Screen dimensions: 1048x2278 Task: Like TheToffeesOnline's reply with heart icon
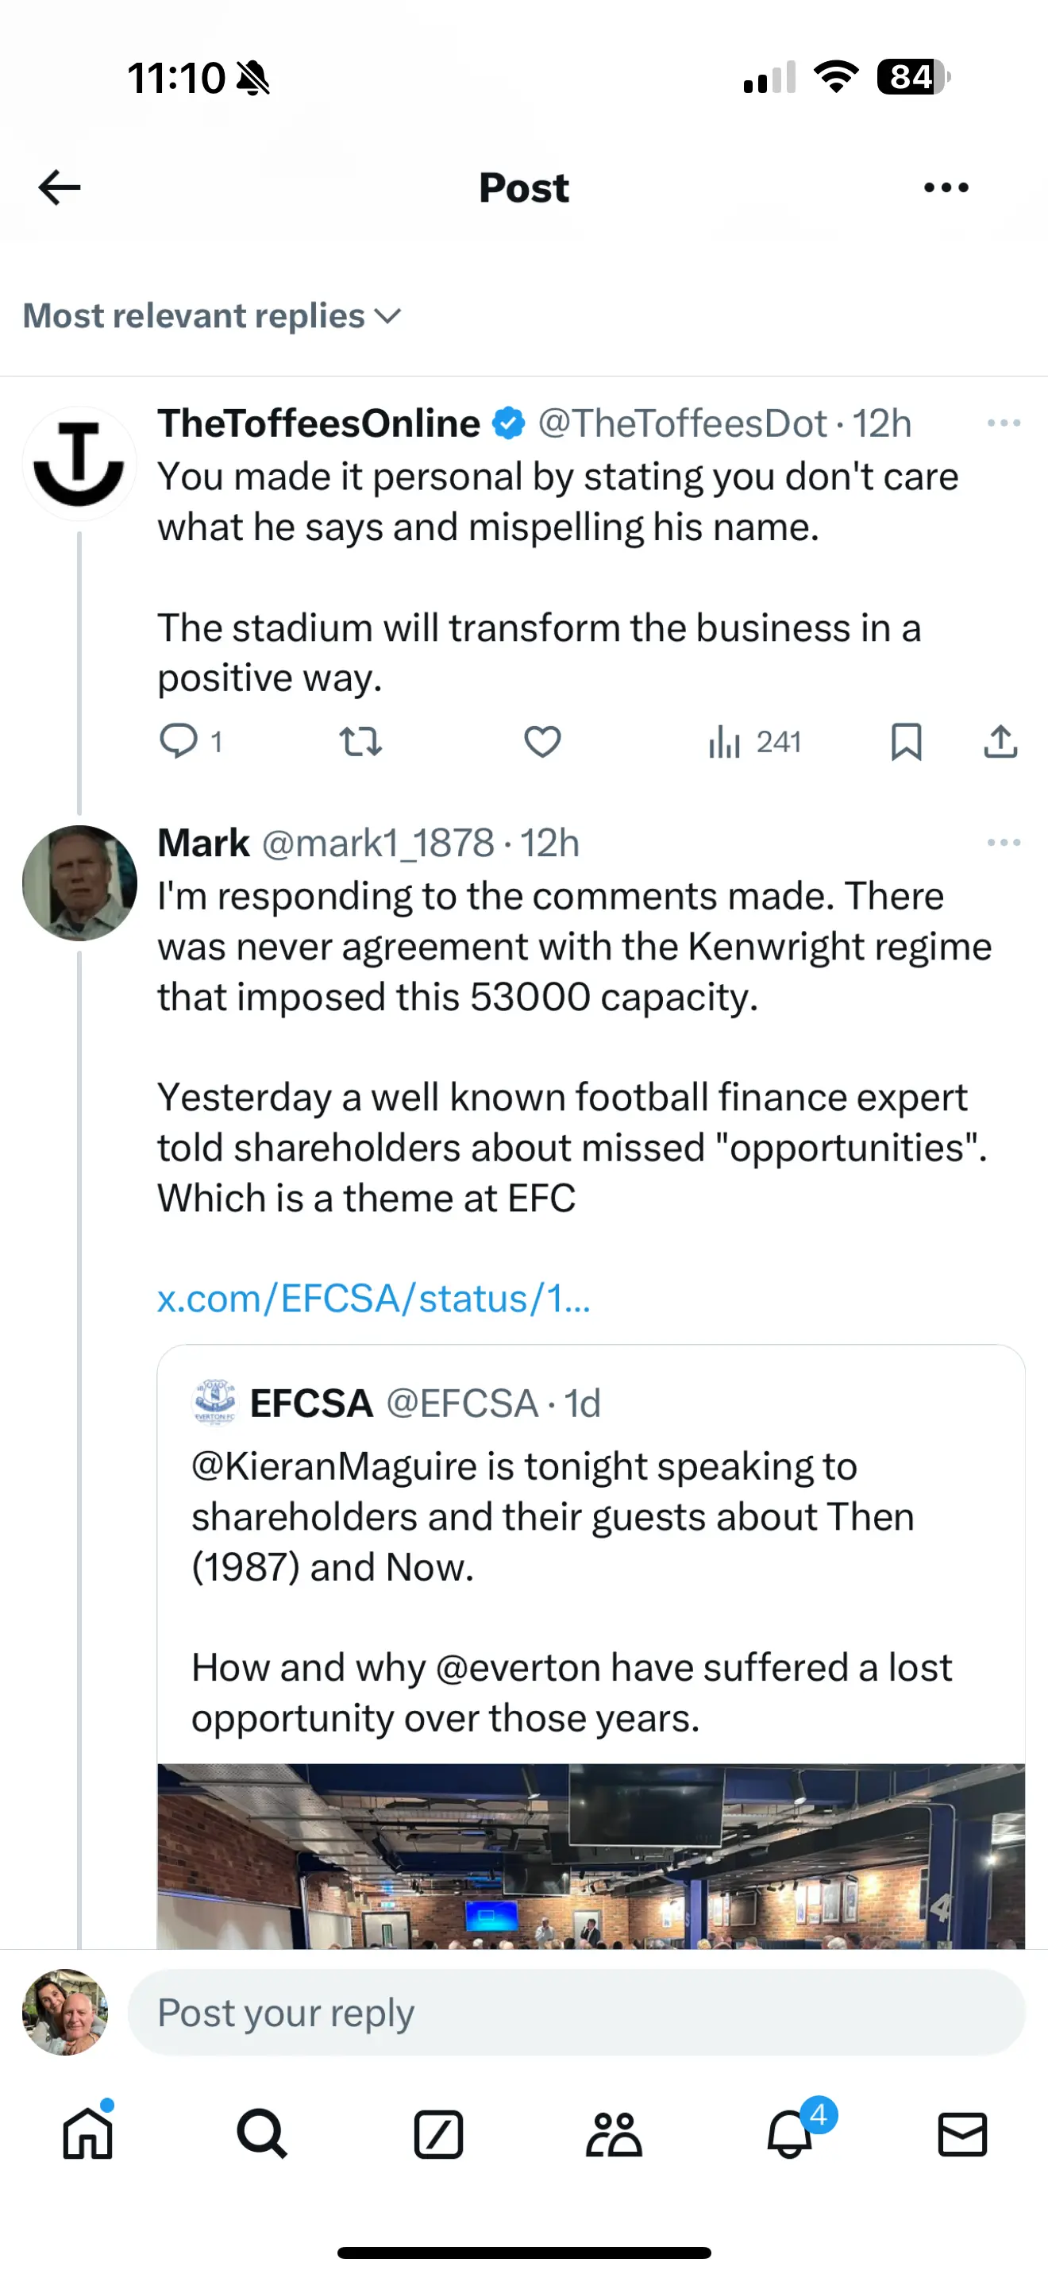(542, 741)
